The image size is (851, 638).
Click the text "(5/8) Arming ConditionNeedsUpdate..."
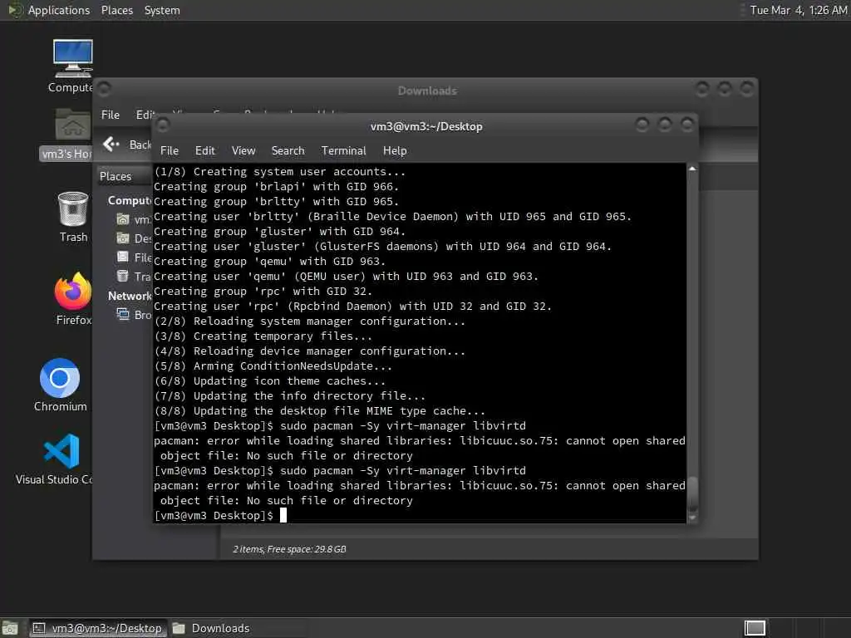pyautogui.click(x=273, y=366)
